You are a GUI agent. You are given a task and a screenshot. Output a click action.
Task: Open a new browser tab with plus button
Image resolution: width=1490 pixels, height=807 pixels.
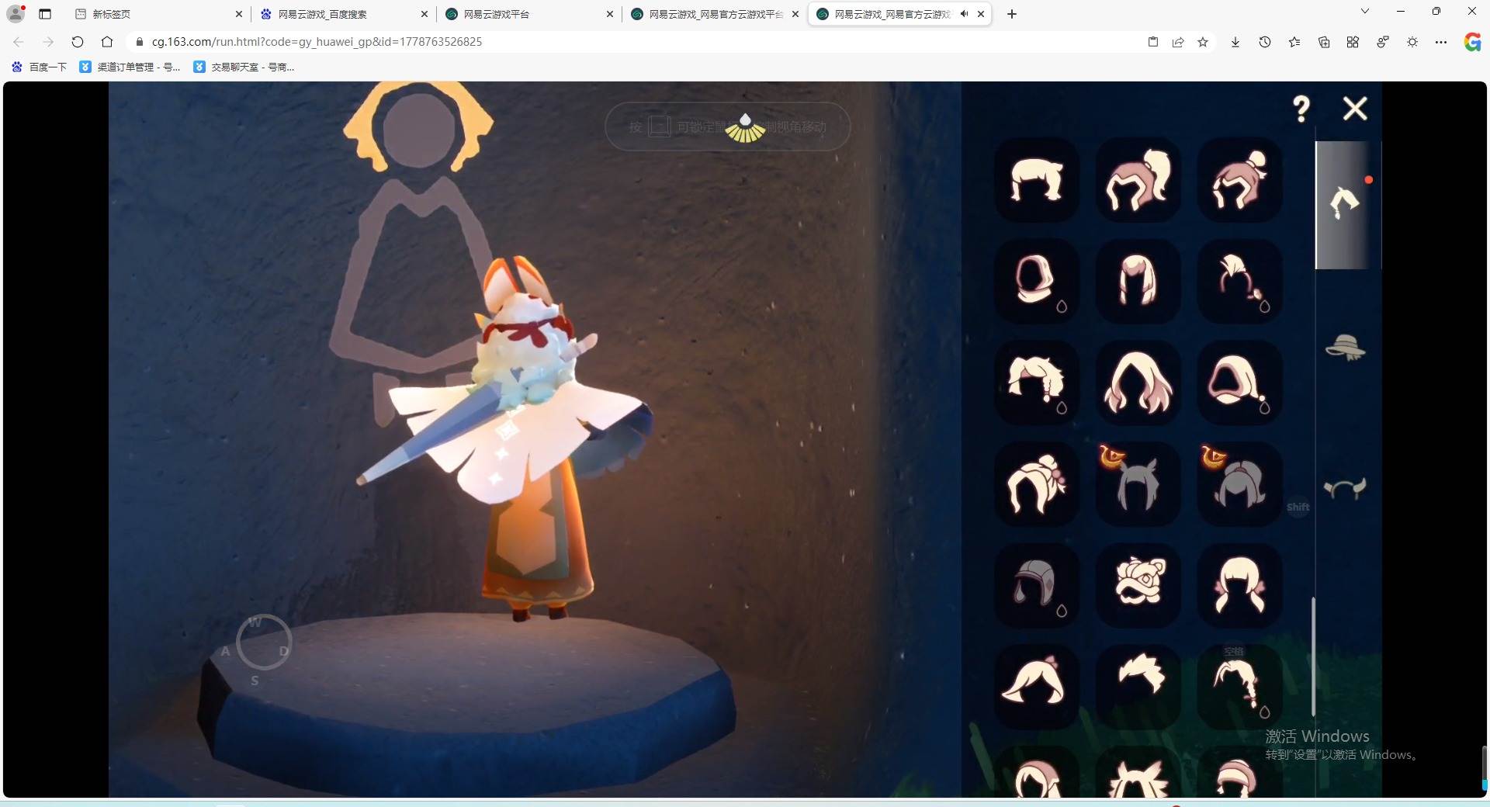(x=1012, y=14)
